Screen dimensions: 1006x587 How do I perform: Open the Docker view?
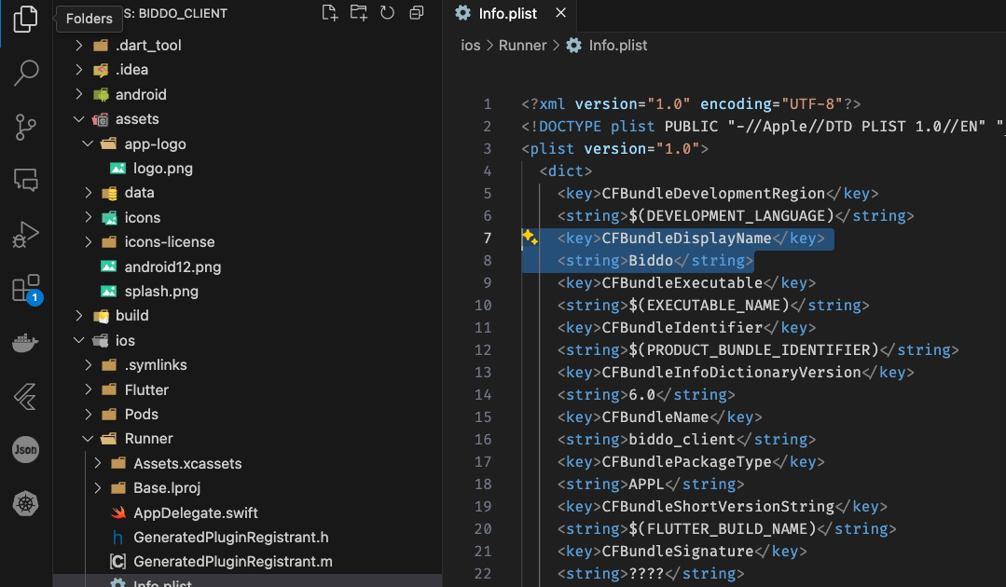click(x=26, y=343)
